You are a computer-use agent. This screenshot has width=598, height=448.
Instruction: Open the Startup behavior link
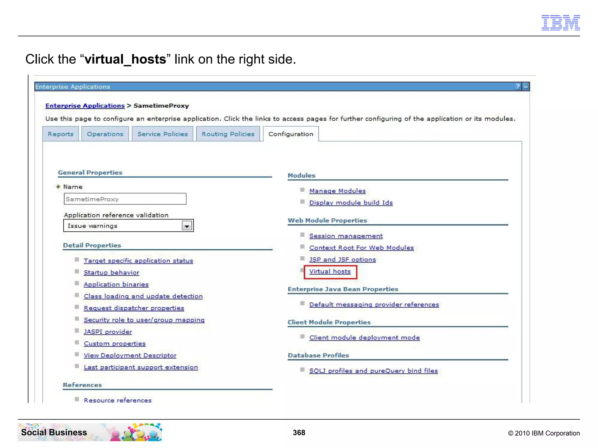click(112, 273)
